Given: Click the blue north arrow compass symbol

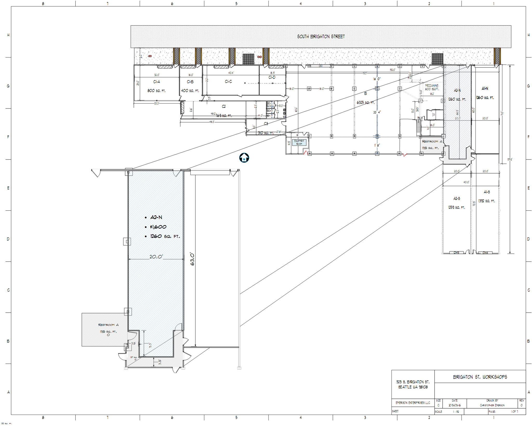Looking at the screenshot, I should [244, 158].
